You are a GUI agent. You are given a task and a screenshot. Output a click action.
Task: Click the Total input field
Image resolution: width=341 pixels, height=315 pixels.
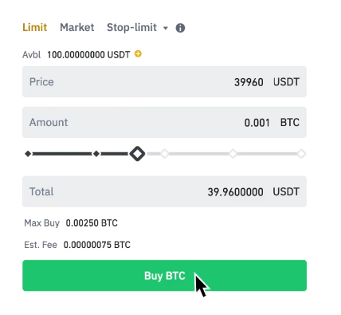pos(164,191)
